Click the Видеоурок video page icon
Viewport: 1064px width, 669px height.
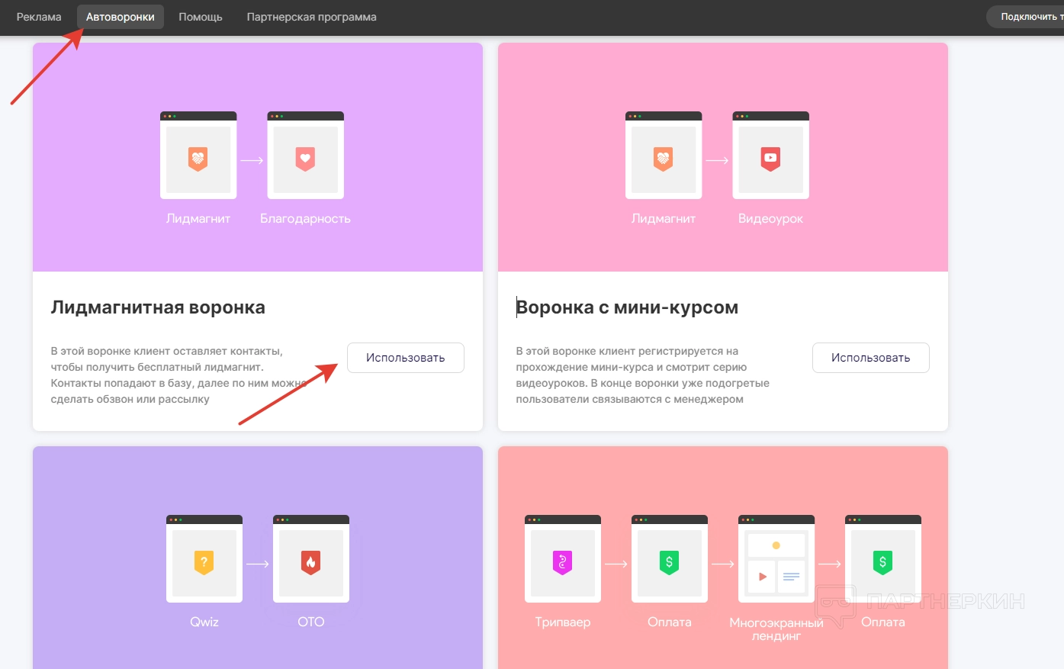tap(770, 156)
